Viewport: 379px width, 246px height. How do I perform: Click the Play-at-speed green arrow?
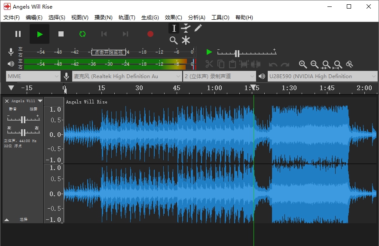[x=209, y=52]
